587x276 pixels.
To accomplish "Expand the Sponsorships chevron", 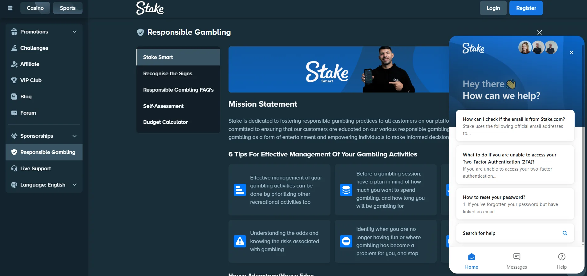I will (75, 136).
